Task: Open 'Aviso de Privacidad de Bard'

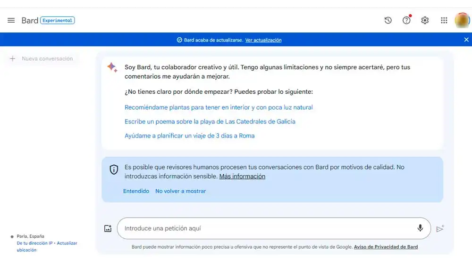Action: (386, 247)
